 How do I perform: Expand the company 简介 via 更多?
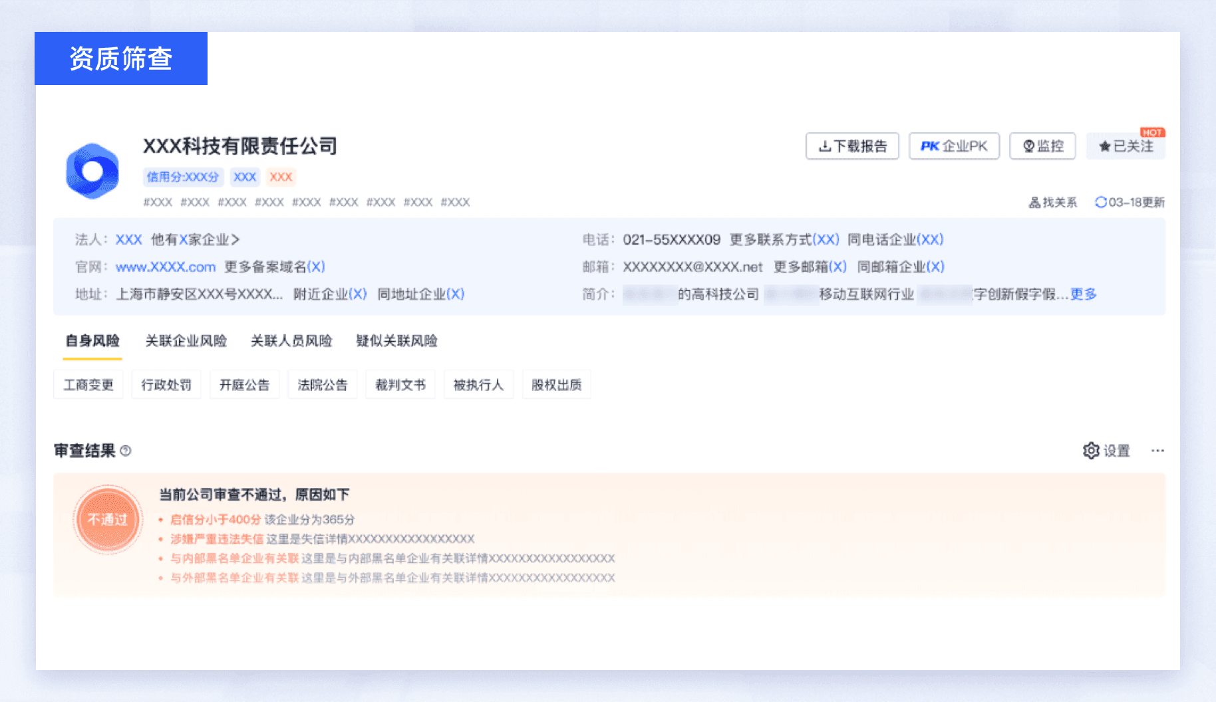click(x=1084, y=294)
